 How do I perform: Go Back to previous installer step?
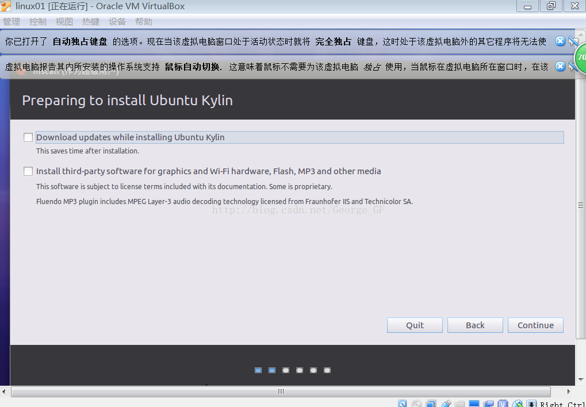[475, 325]
